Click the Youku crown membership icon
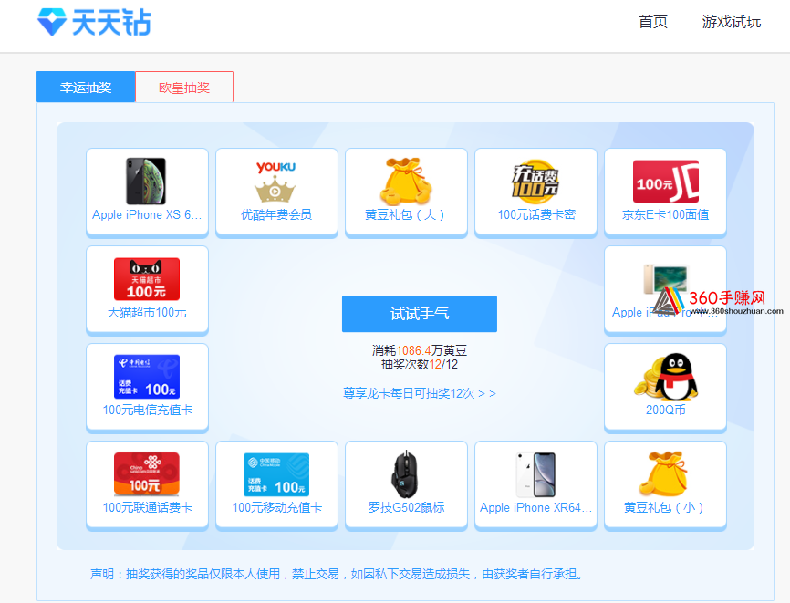 275,182
